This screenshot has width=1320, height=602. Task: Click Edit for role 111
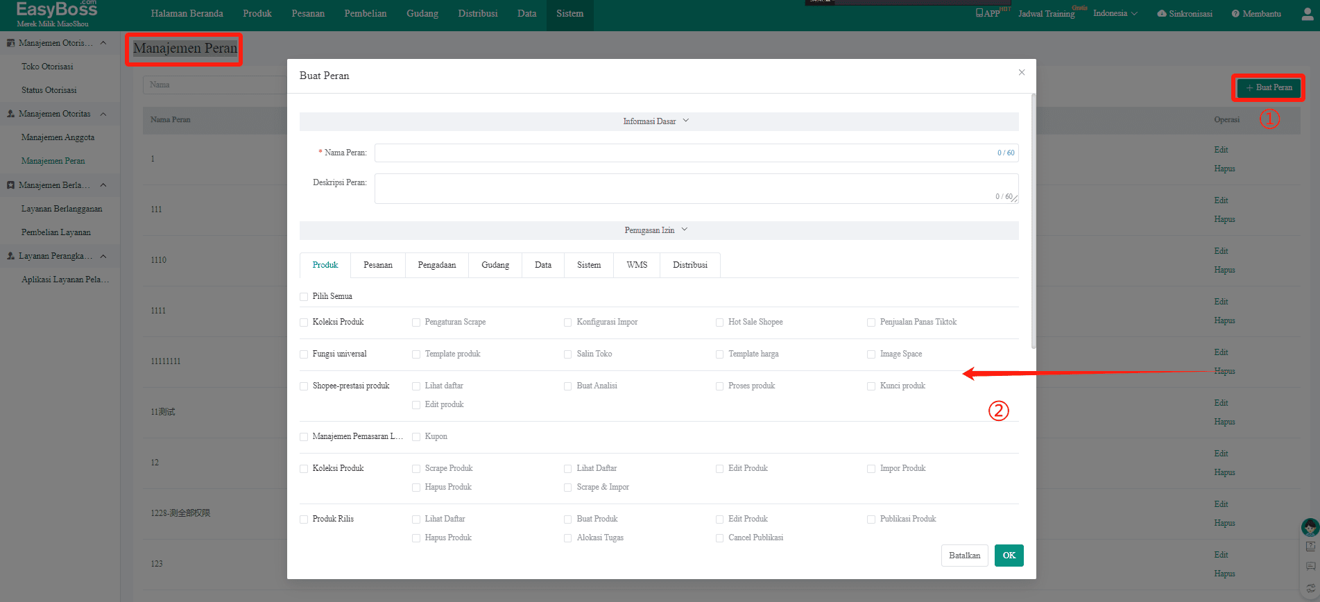tap(1221, 200)
